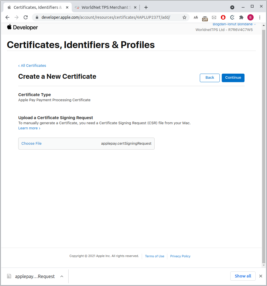This screenshot has width=267, height=286.
Task: Click the extension icon showing Off badge
Action: coord(205,18)
